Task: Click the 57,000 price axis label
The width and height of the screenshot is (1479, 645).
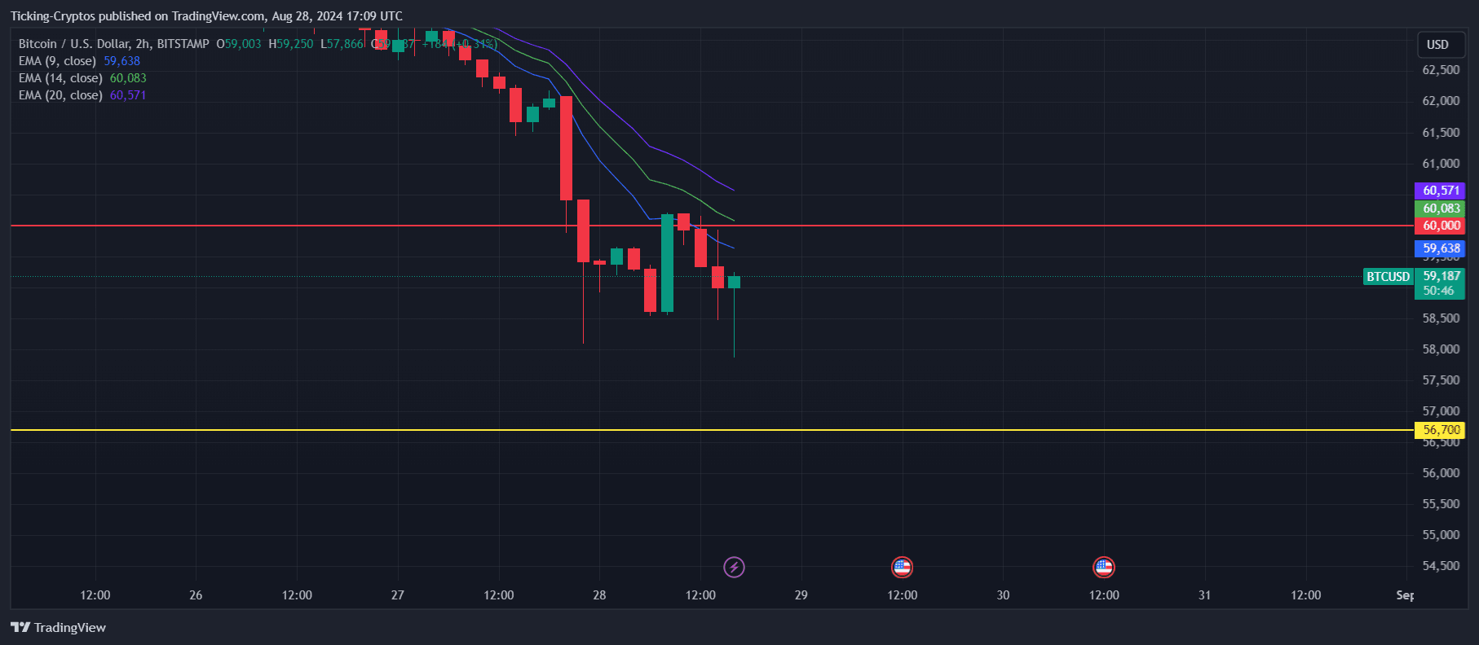Action: 1441,411
